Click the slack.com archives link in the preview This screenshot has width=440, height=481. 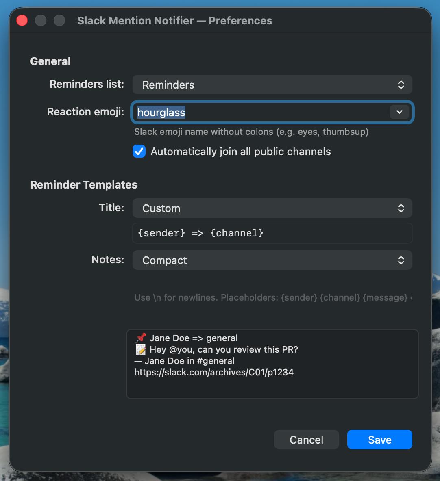pos(214,372)
